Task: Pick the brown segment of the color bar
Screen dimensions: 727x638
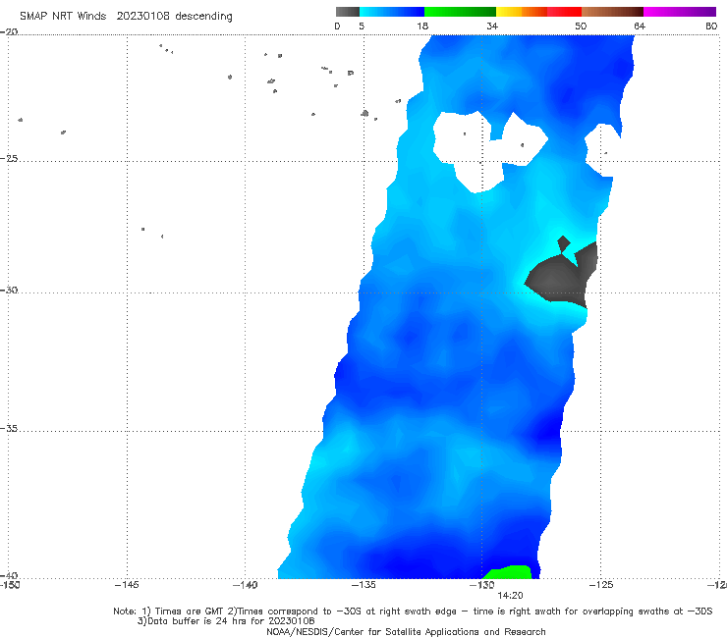Action: tap(612, 12)
